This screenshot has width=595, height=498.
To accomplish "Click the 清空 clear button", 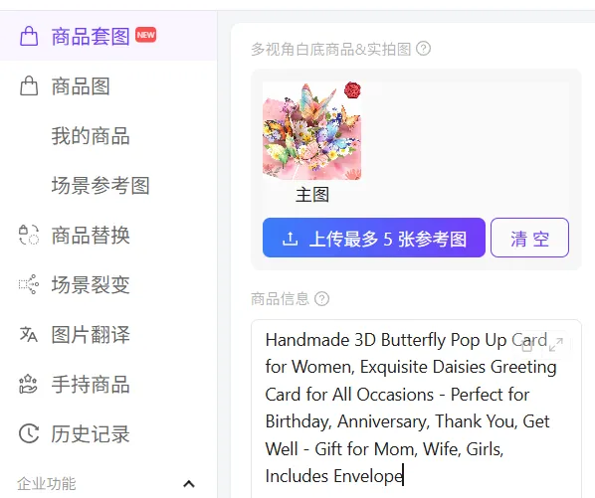I will click(529, 238).
